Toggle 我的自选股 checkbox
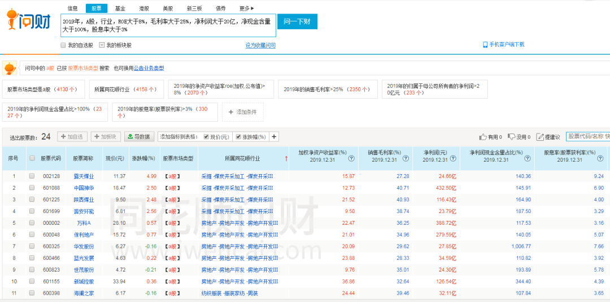The image size is (610, 302). pyautogui.click(x=63, y=45)
